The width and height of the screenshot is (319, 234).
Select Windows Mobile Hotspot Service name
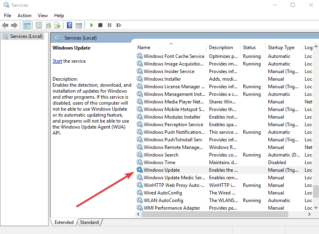click(x=174, y=109)
